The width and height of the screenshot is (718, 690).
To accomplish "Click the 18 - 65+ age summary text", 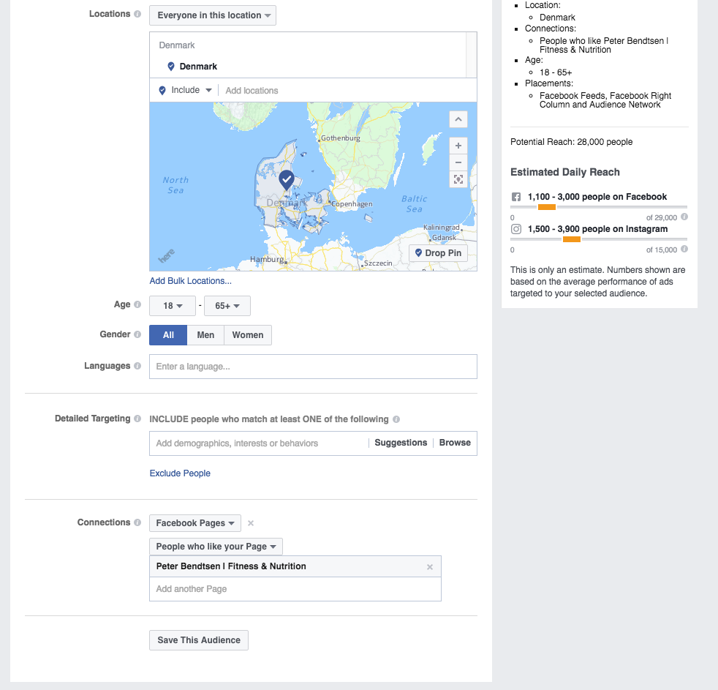I will click(x=556, y=72).
